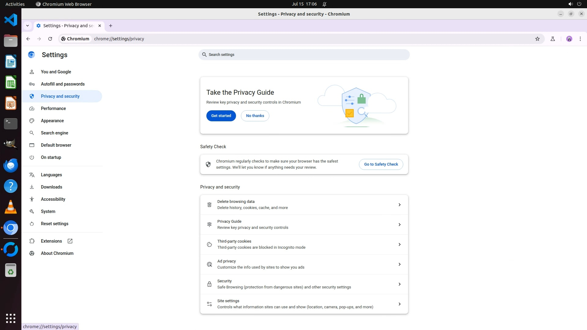Expand the Delete browsing data row

pos(399,205)
